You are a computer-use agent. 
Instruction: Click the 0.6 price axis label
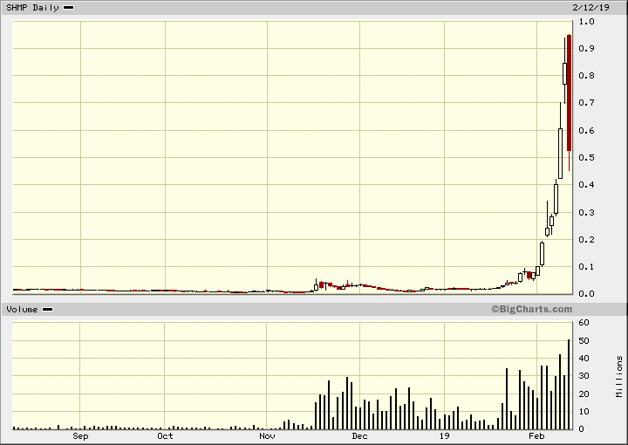pyautogui.click(x=586, y=131)
